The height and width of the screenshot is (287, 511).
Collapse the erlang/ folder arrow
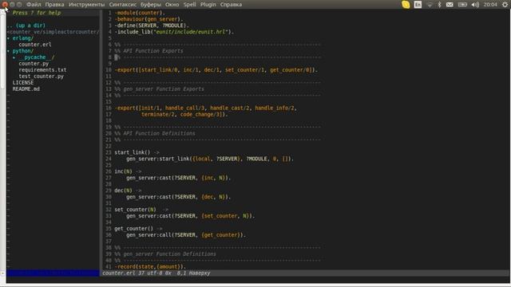9,38
